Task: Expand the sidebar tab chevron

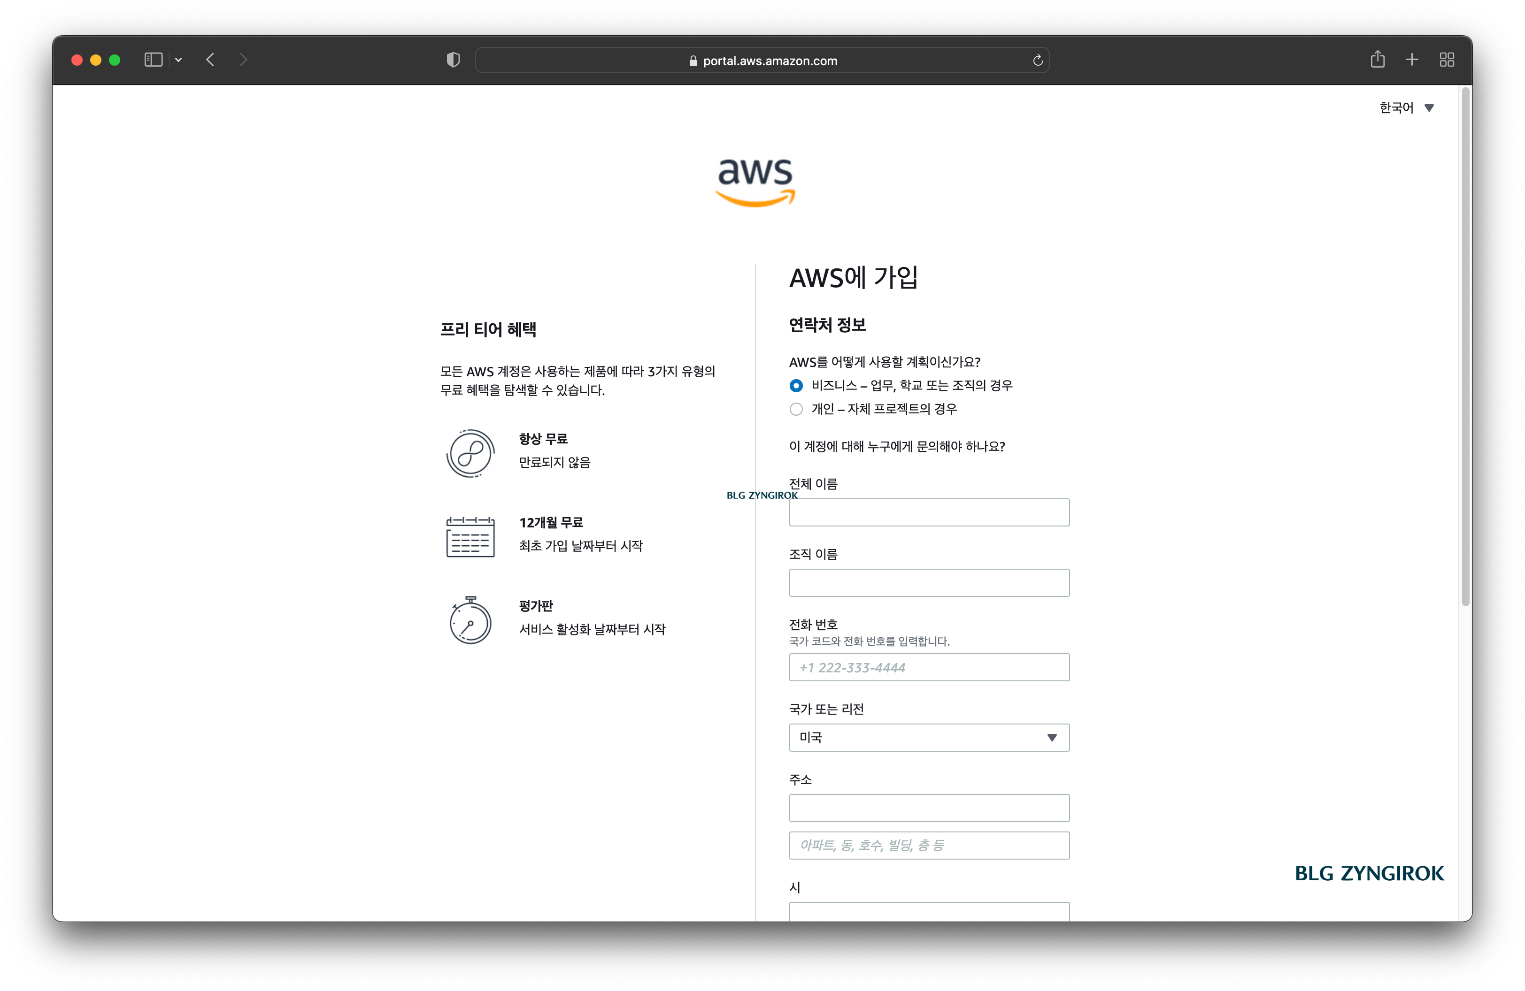Action: click(x=178, y=60)
